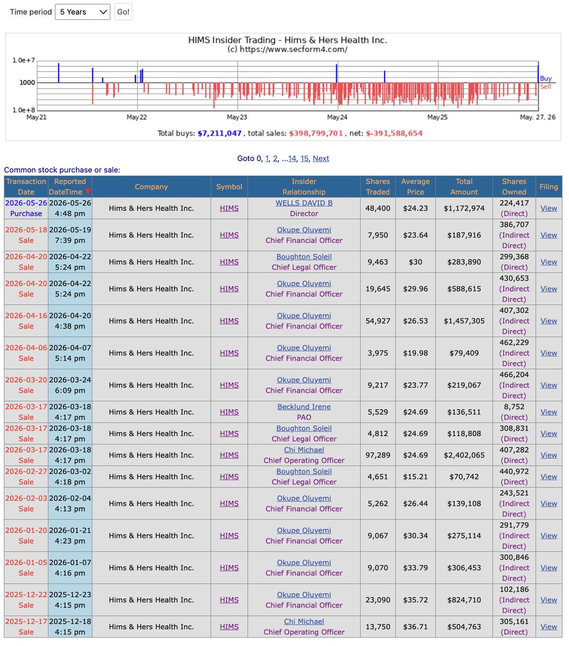Click HIMS symbol in 2026-02-27 row

pyautogui.click(x=229, y=476)
